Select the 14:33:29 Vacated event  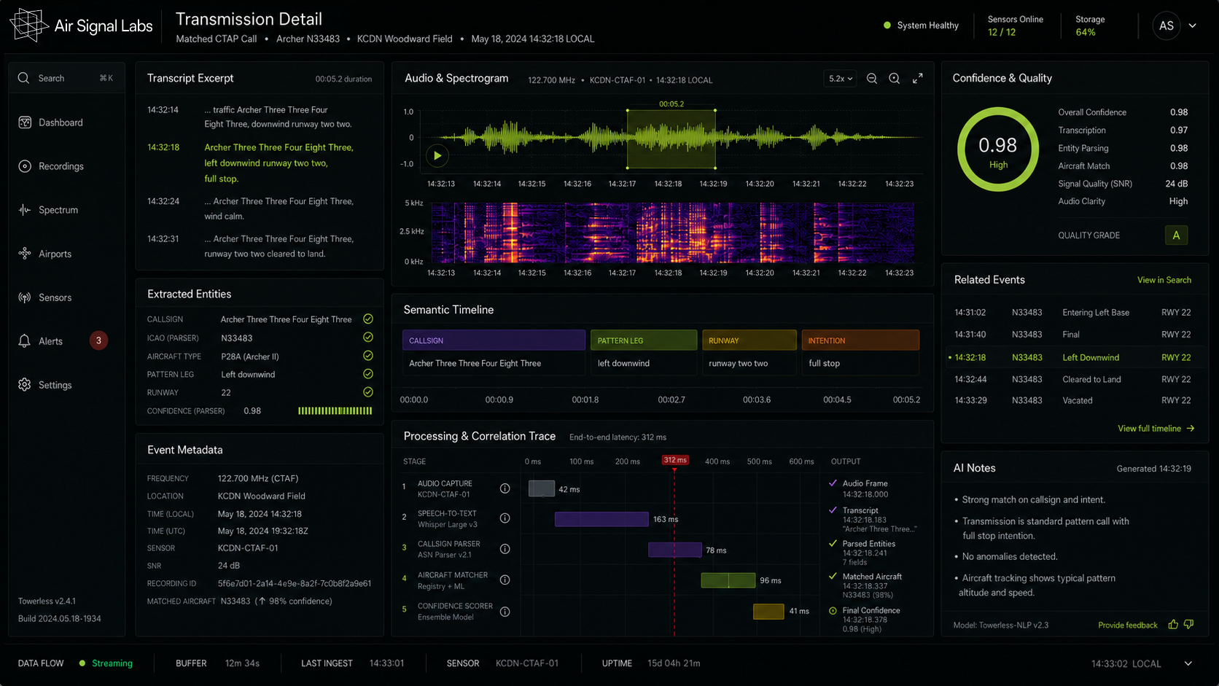[1073, 400]
